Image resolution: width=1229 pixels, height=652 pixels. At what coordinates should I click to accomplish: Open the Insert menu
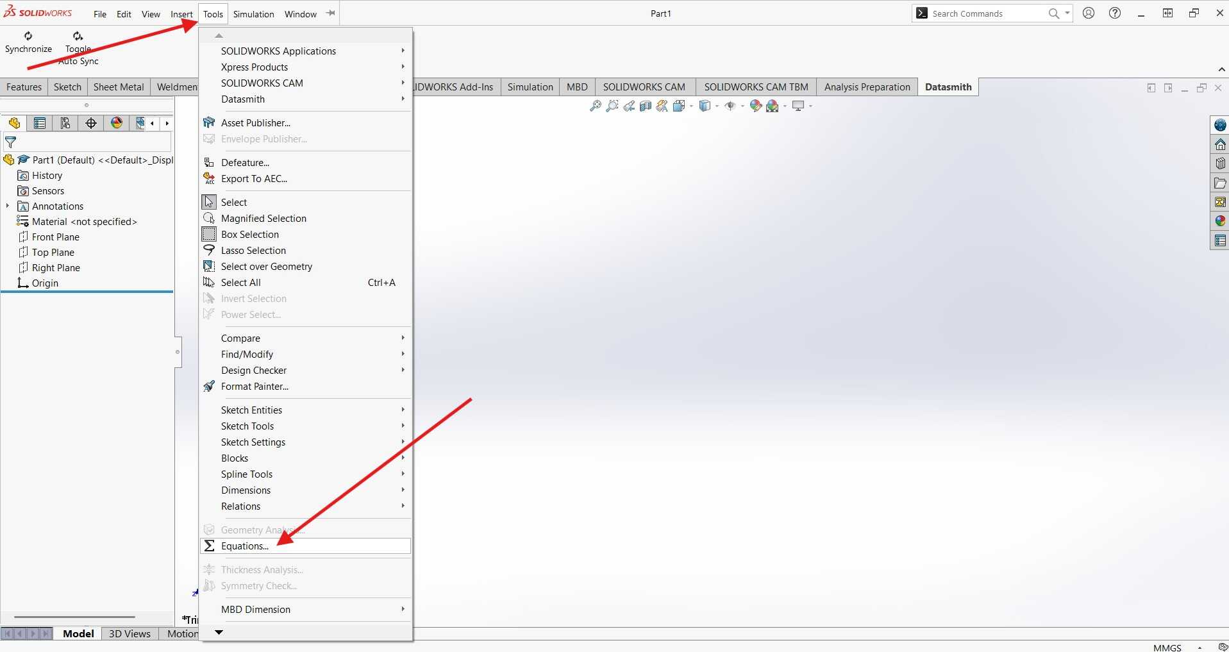[181, 13]
